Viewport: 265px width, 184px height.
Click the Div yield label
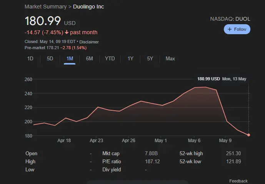pyautogui.click(x=112, y=170)
